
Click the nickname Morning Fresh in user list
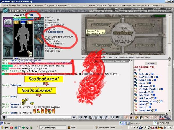[148, 101]
